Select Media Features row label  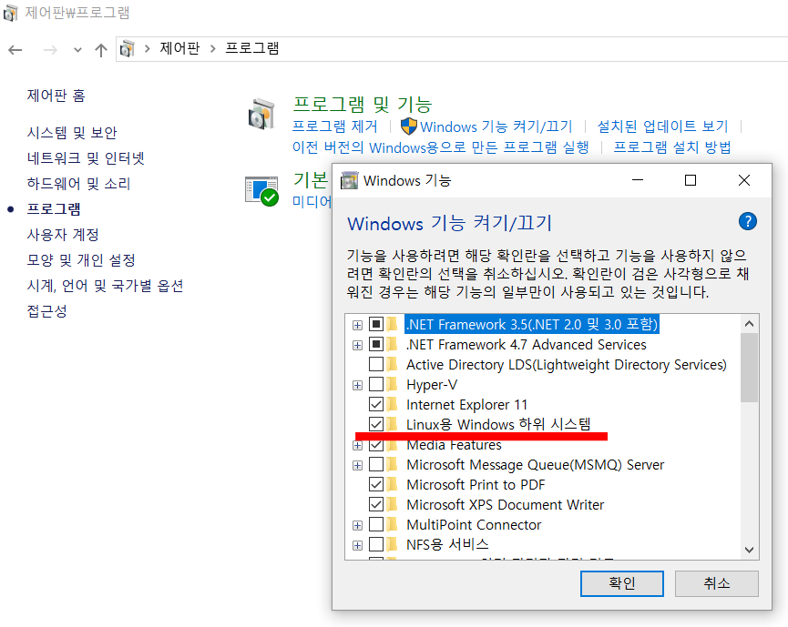coord(454,446)
